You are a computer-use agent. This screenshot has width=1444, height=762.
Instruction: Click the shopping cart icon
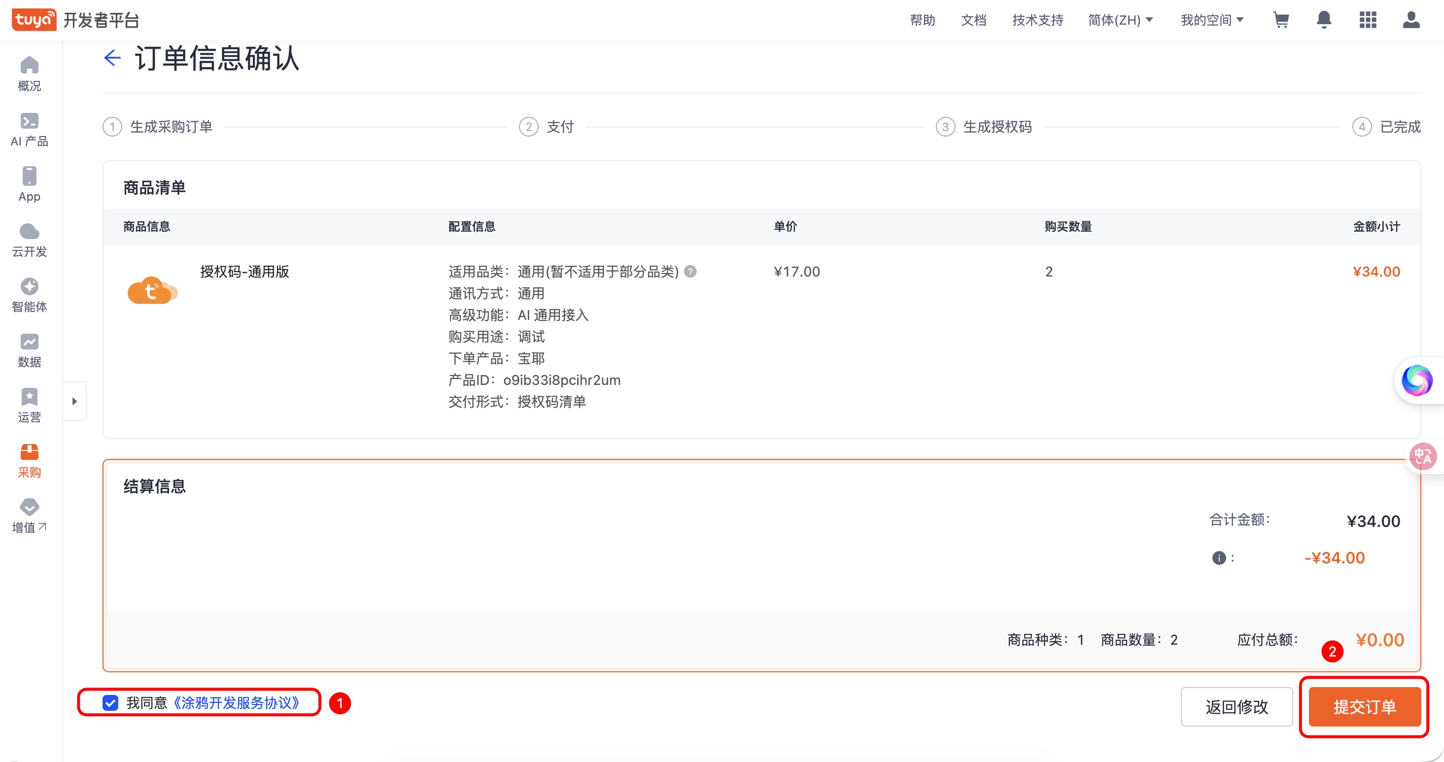click(x=1281, y=20)
